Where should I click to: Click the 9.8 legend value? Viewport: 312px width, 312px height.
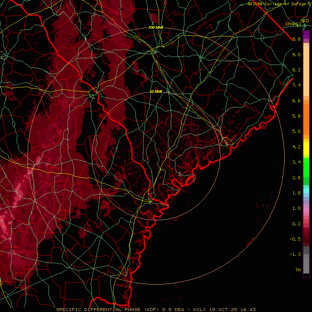(x=296, y=39)
